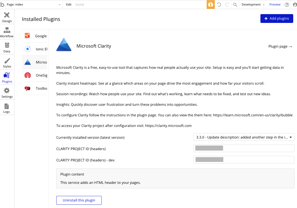Viewport: 297px width, 208px height.
Task: Click the Bubble logo icon
Action: tap(2, 4)
